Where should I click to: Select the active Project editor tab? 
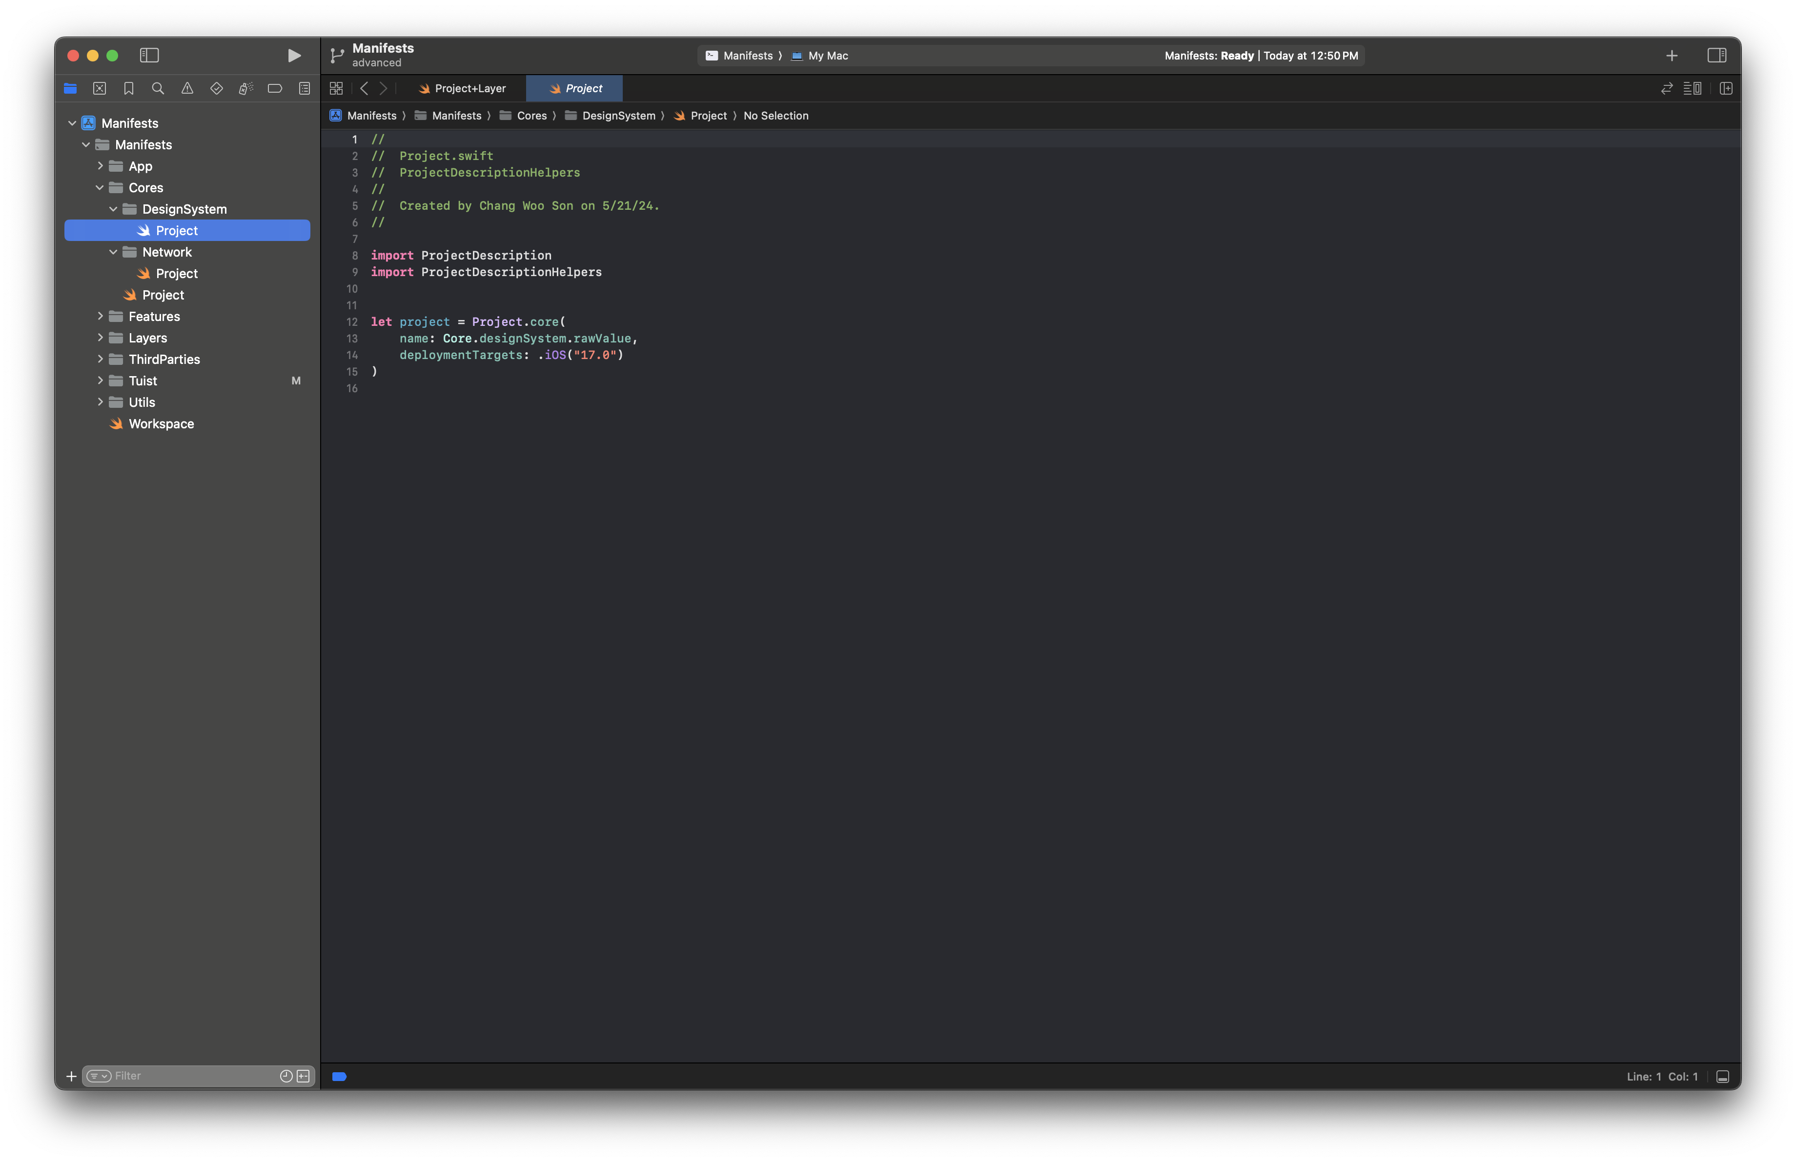tap(575, 88)
